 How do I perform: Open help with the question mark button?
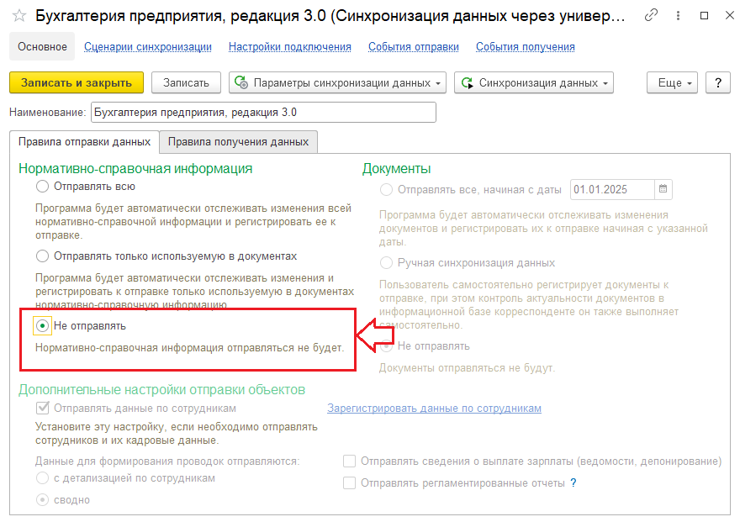coord(718,83)
